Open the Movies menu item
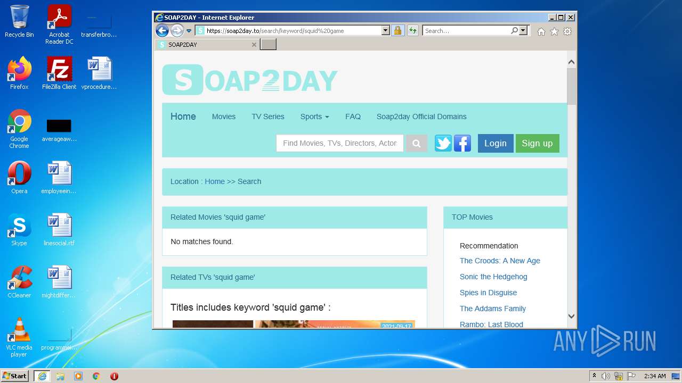The width and height of the screenshot is (682, 383). (x=224, y=116)
